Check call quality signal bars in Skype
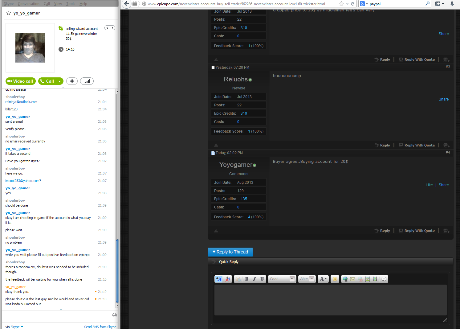460x329 pixels. [87, 81]
